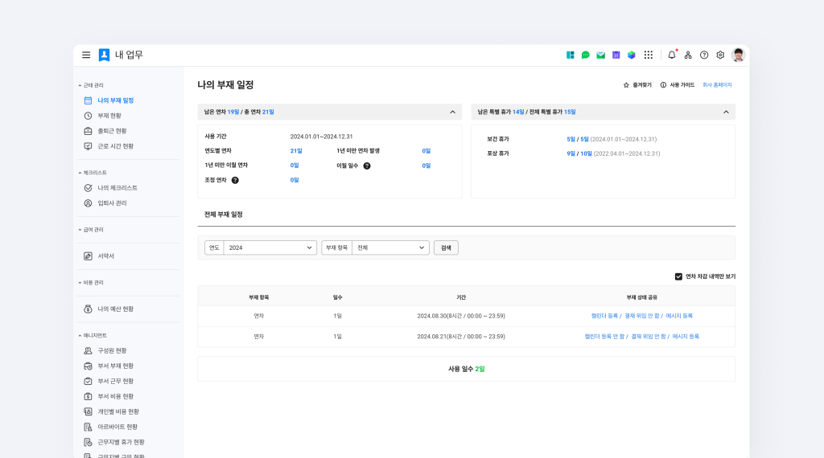Screen dimensions: 824x458
Task: Open the purple calendar app icon
Action: 616,55
